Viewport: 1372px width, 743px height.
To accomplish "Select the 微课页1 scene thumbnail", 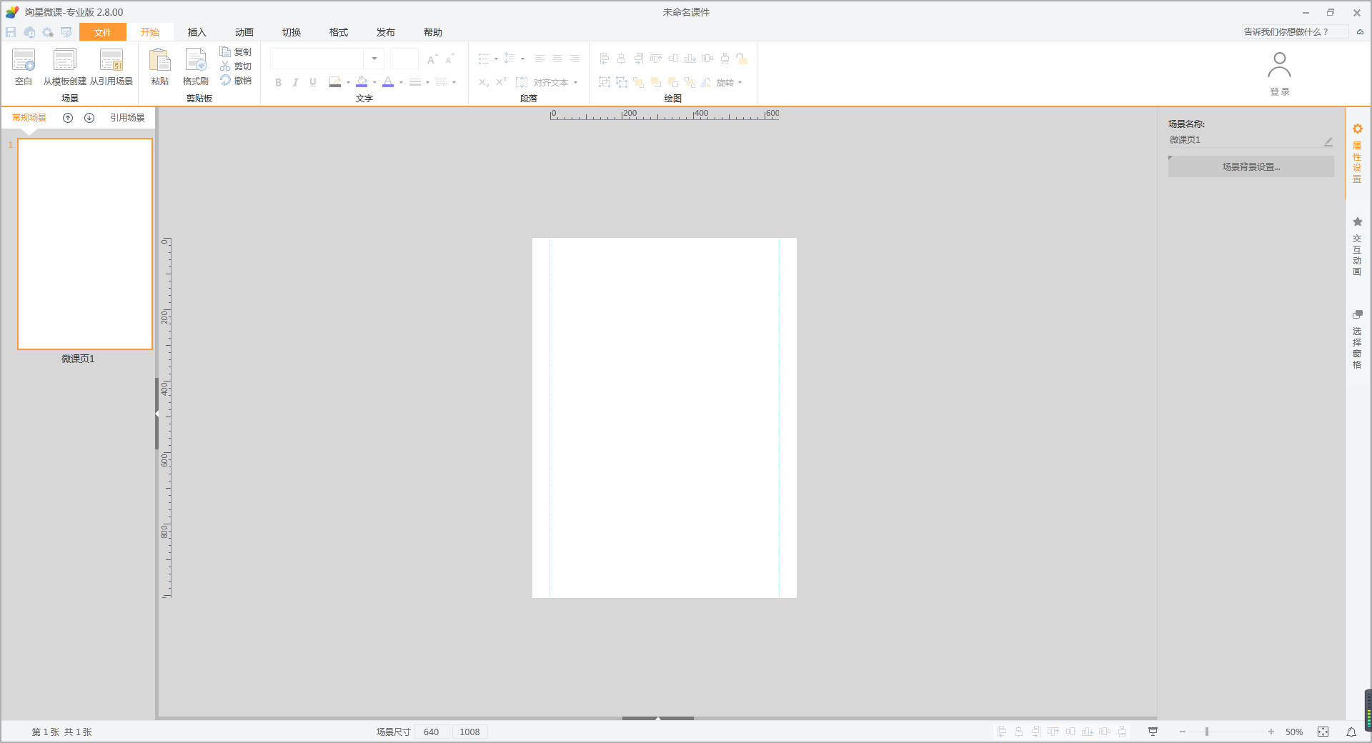I will pos(85,244).
